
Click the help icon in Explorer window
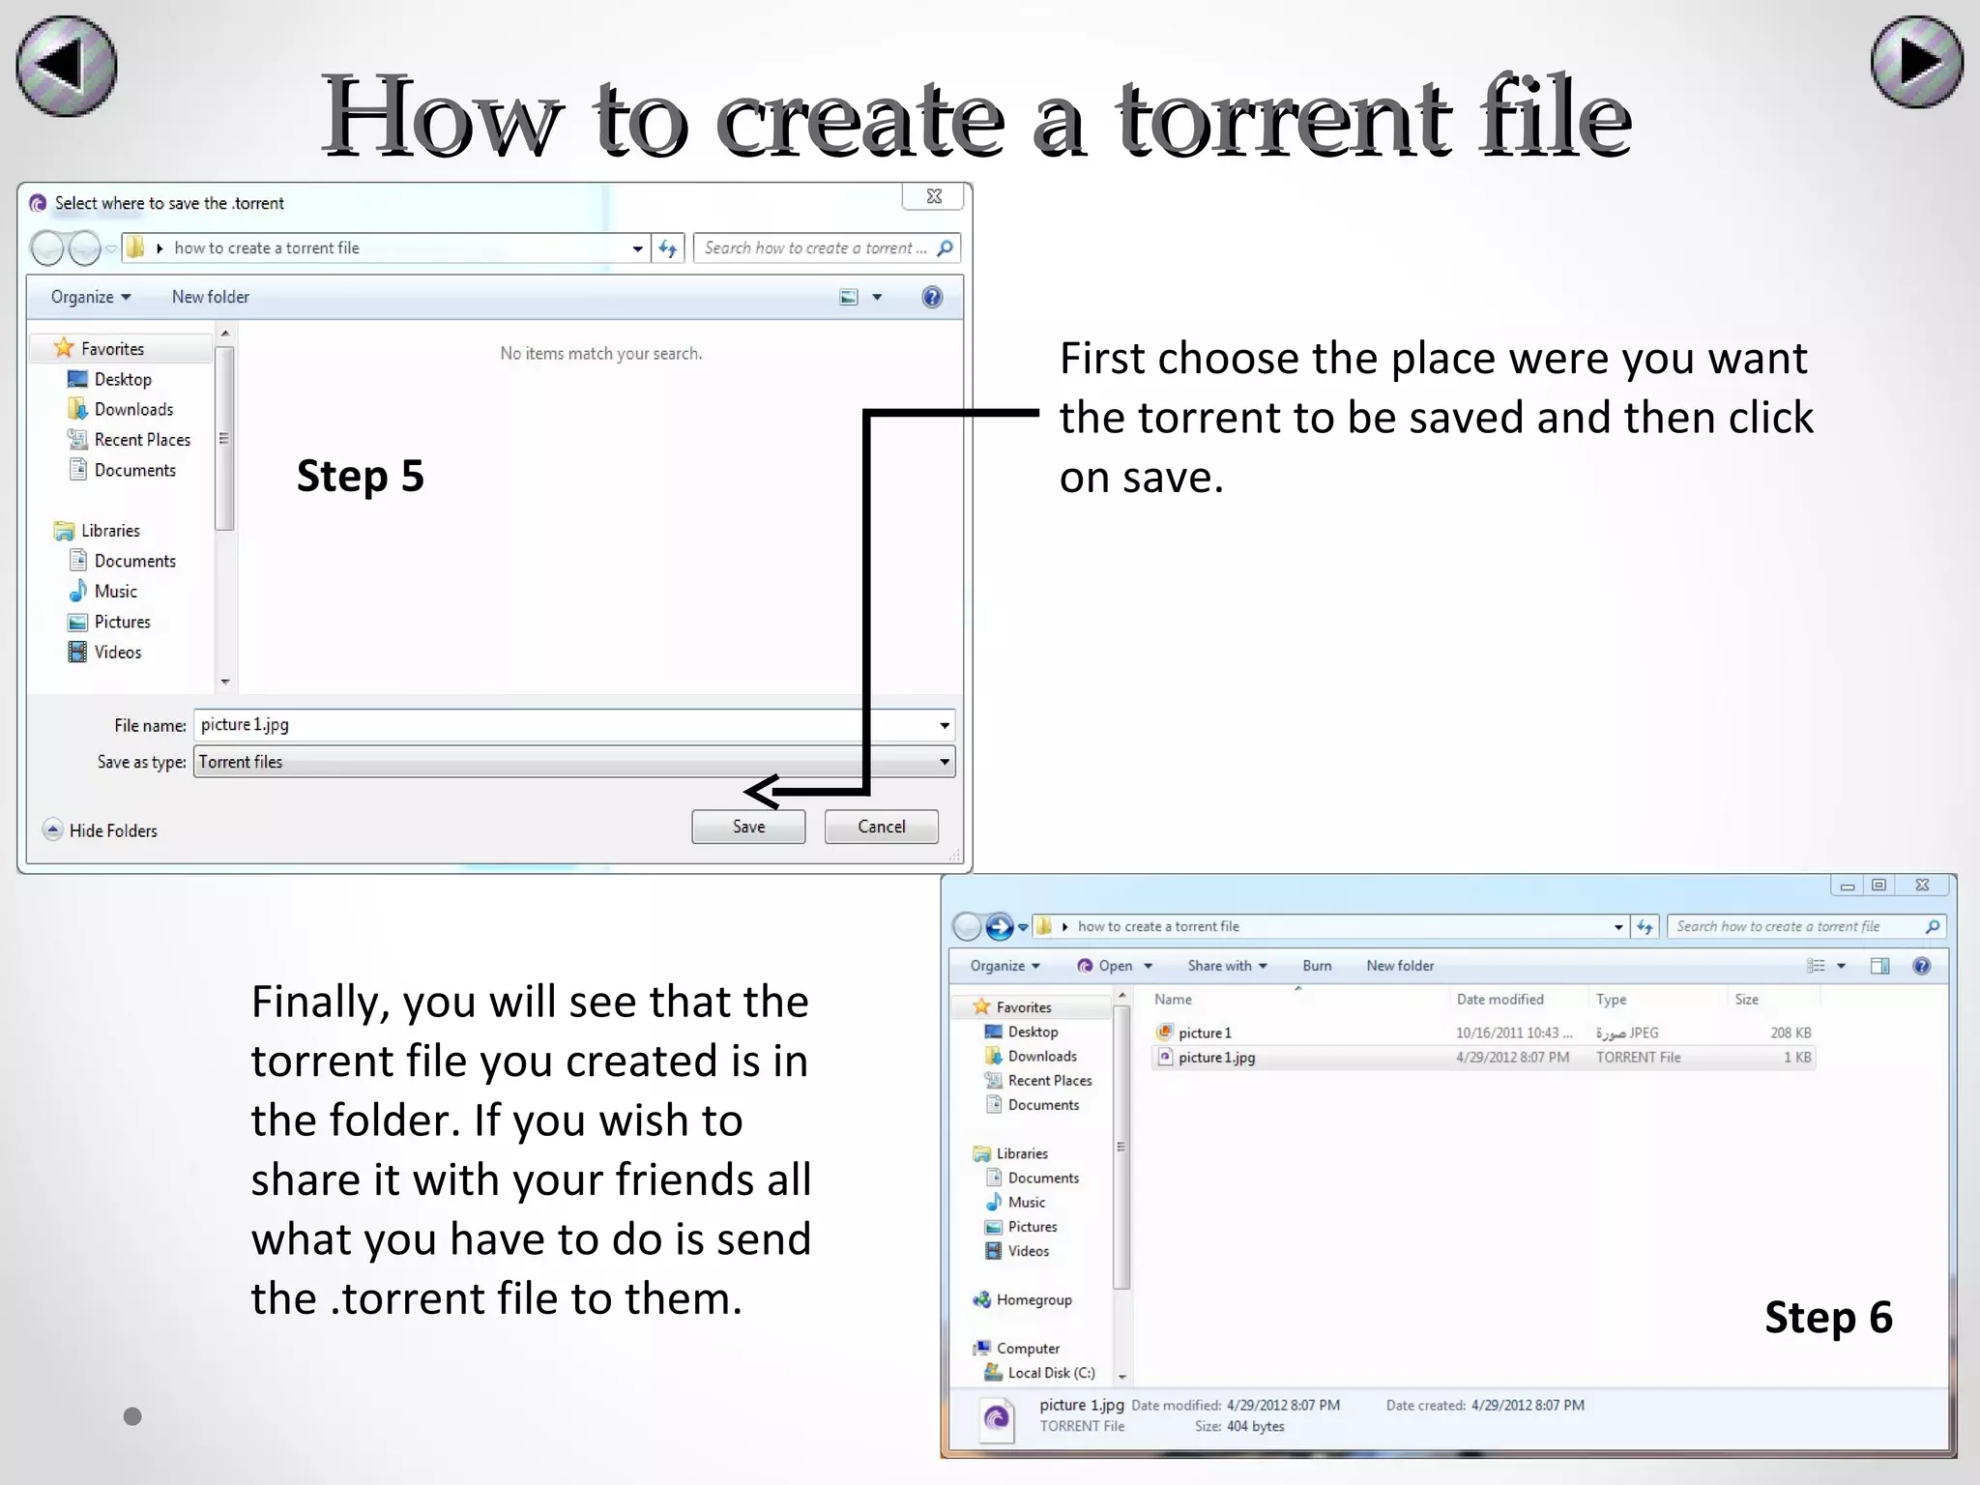(1921, 966)
